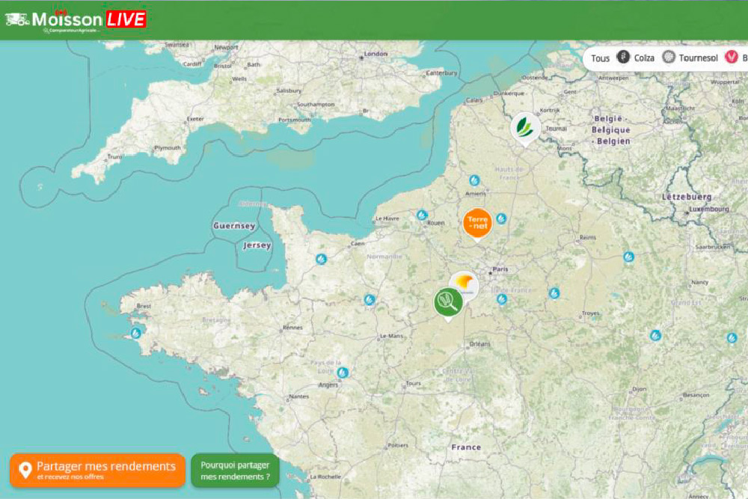The height and width of the screenshot is (499, 748).
Task: Click the Guernsey island label
Action: point(233,226)
